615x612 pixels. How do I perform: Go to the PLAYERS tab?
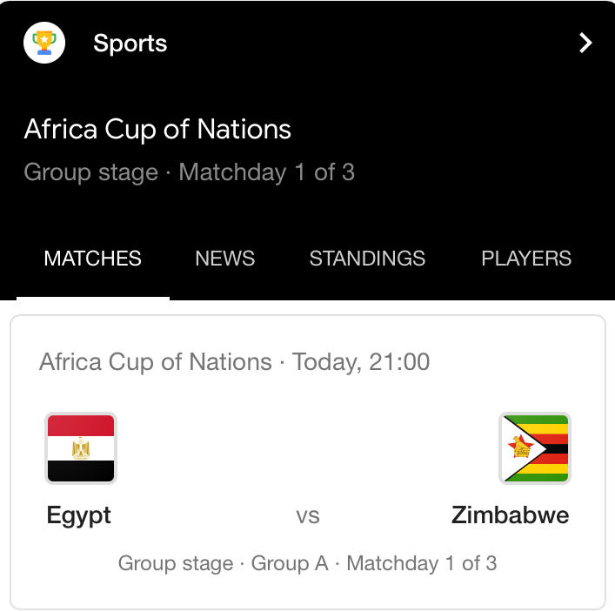click(x=526, y=259)
